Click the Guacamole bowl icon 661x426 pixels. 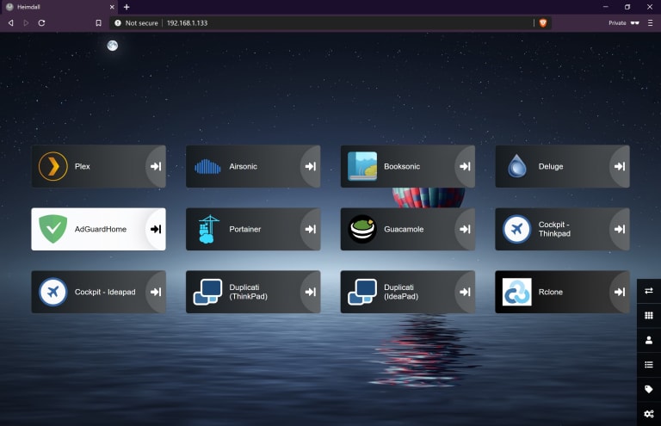362,229
